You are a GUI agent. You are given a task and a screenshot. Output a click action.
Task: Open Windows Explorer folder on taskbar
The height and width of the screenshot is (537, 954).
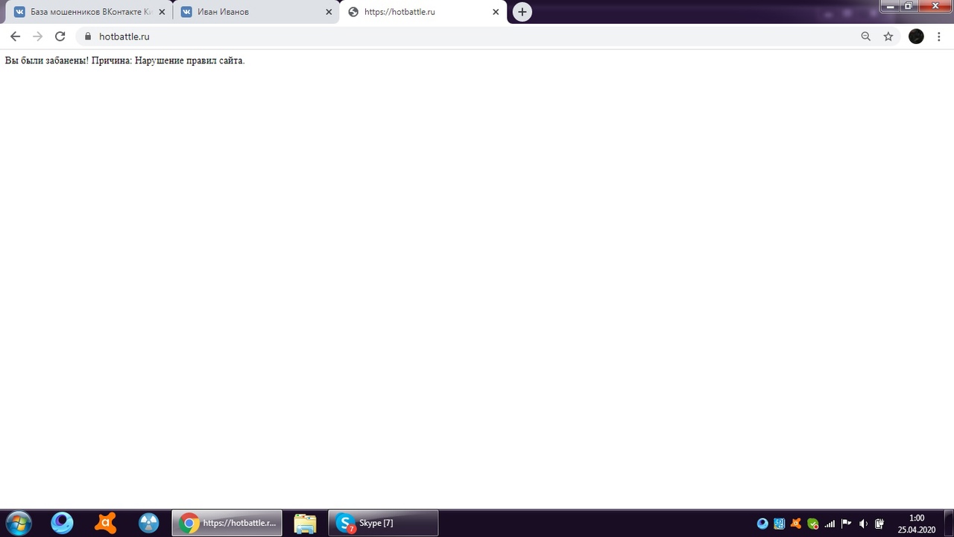coord(305,523)
